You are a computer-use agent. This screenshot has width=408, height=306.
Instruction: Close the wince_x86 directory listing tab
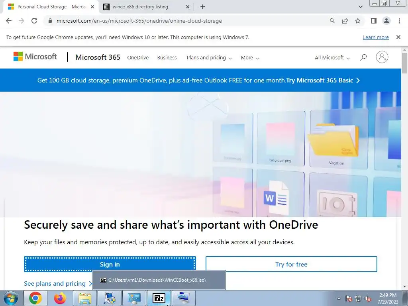point(188,7)
